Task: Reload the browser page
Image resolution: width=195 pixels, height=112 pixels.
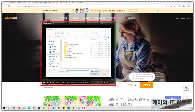Action: (x=9, y=6)
